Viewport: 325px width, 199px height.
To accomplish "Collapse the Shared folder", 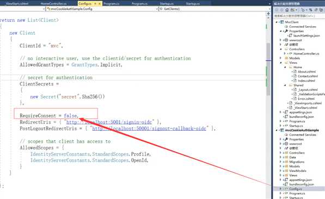I will (x=285, y=85).
